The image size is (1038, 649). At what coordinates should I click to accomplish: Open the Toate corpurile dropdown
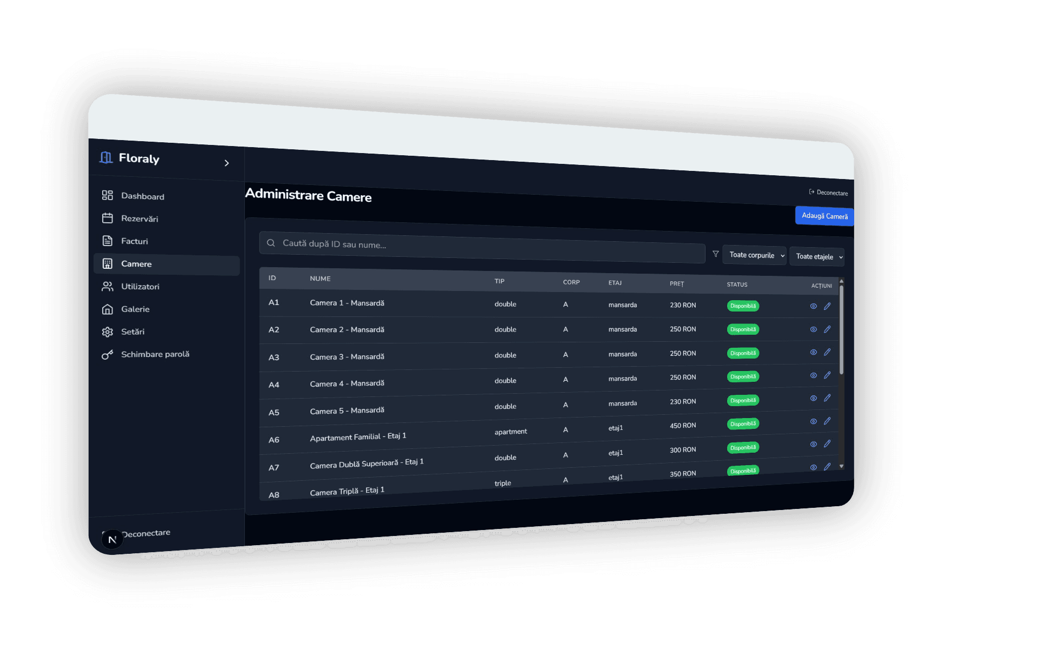pyautogui.click(x=755, y=255)
